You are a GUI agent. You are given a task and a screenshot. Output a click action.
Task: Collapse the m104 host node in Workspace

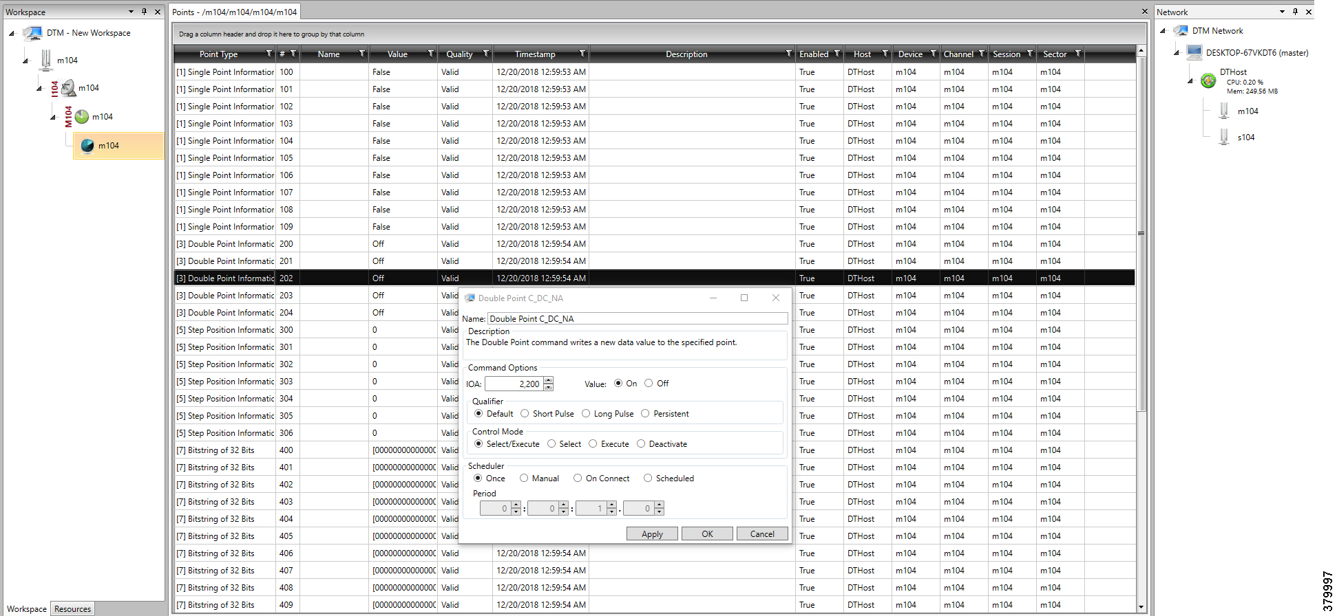pyautogui.click(x=25, y=60)
